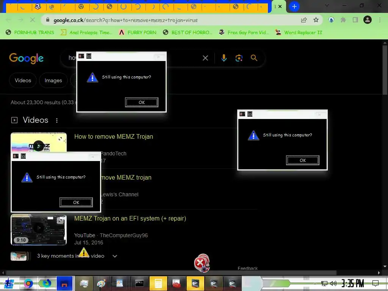Go forward one page
Image resolution: width=388 pixels, height=291 pixels.
(20, 20)
